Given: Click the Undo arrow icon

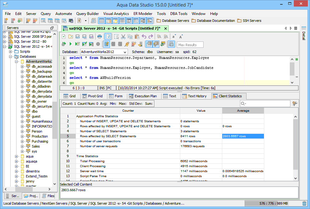Looking at the screenshot, I should (144, 36).
